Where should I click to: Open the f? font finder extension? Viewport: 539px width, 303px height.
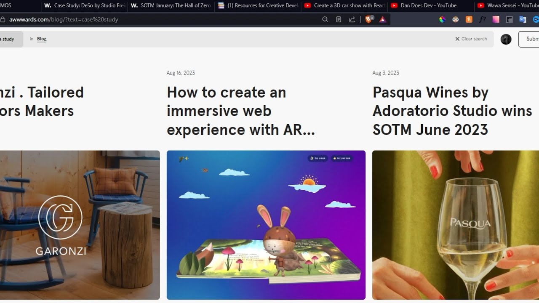(x=483, y=19)
